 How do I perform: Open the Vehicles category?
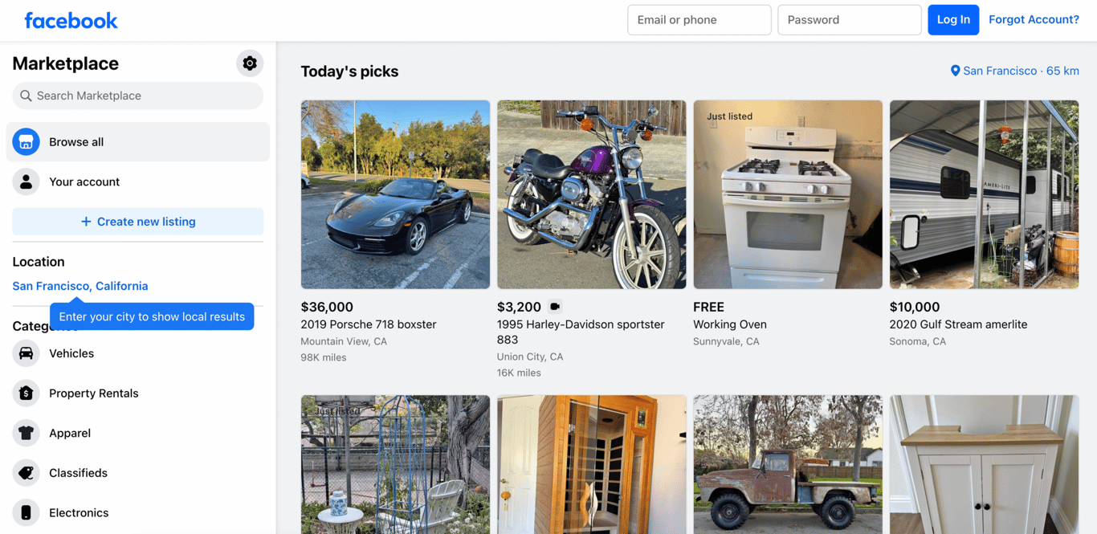71,353
